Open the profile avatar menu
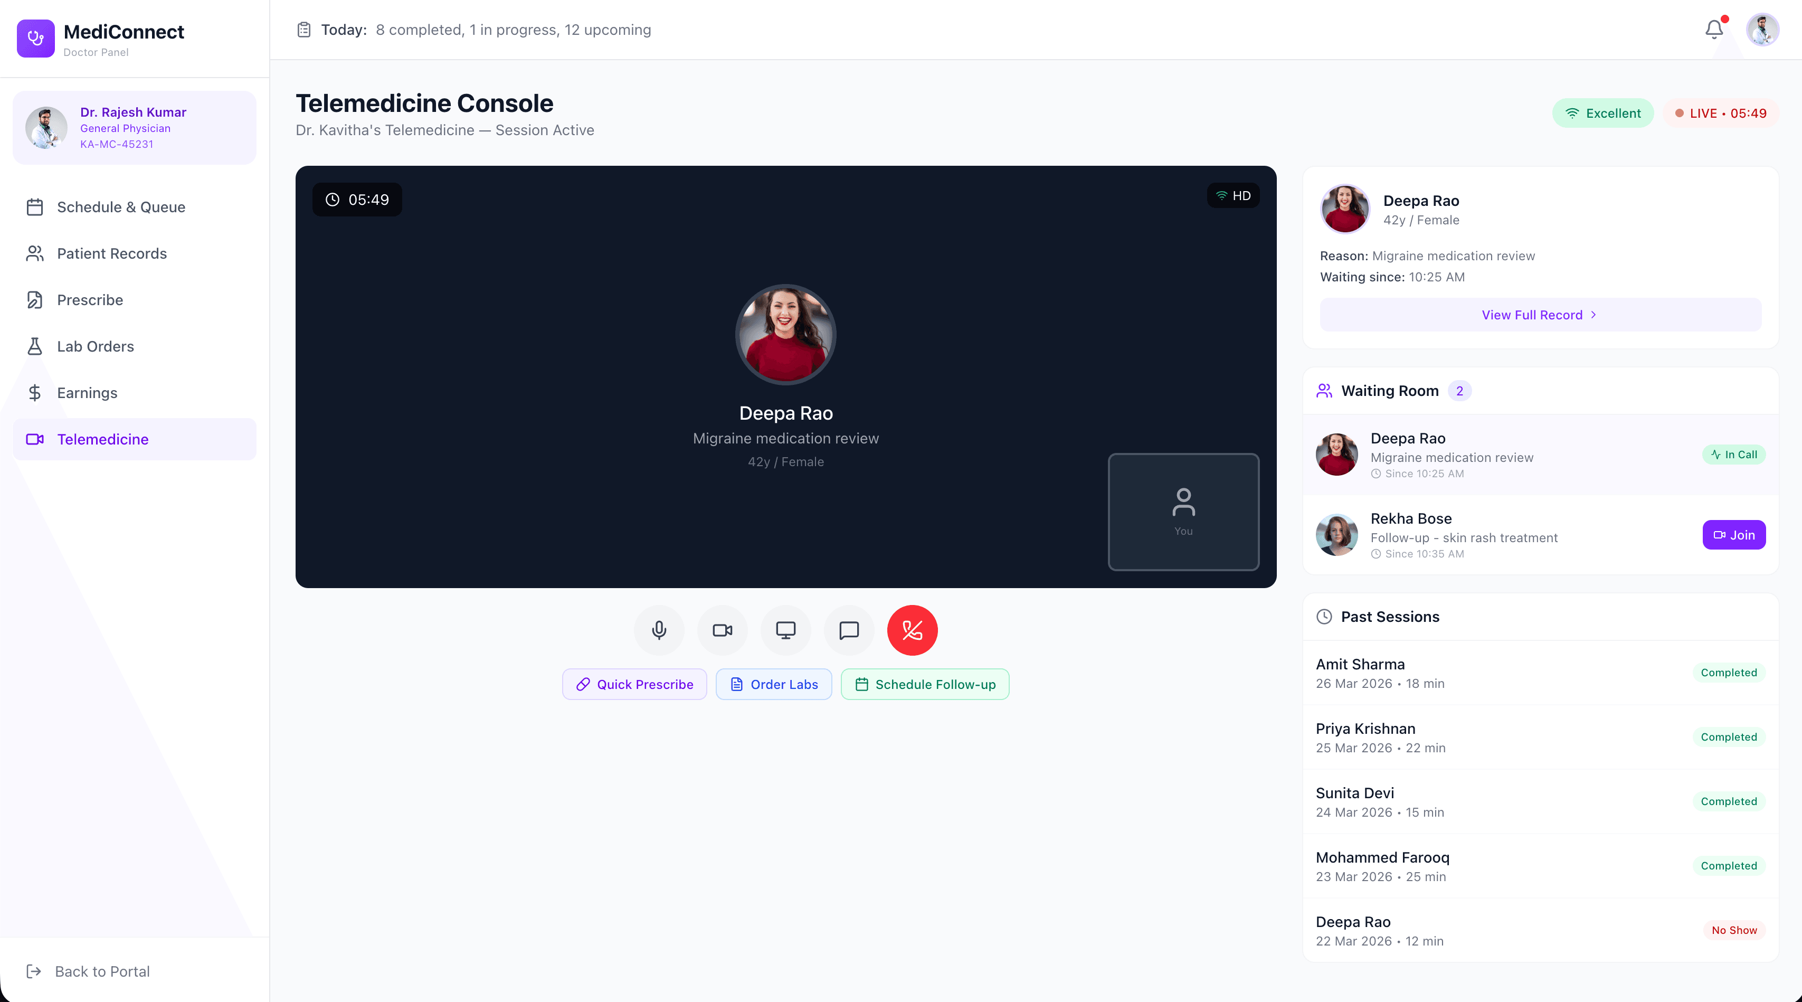The image size is (1802, 1002). (1763, 30)
